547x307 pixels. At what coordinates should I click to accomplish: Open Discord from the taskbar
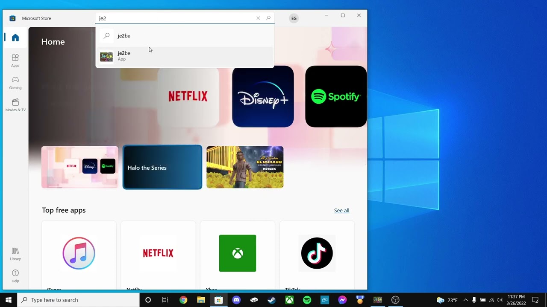236,300
